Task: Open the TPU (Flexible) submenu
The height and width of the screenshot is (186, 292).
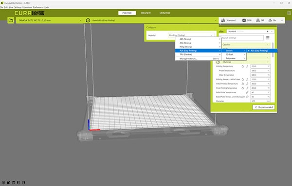Action: [x=198, y=54]
